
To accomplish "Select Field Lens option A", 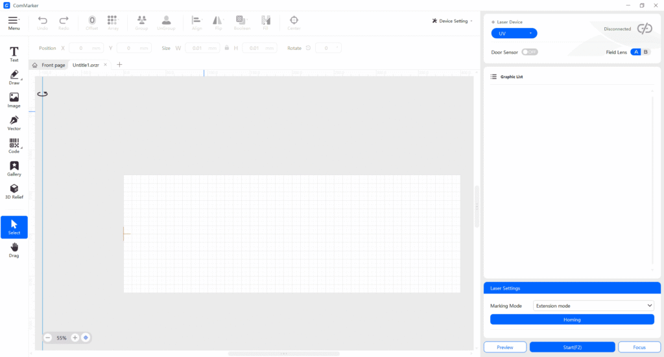I will (635, 52).
